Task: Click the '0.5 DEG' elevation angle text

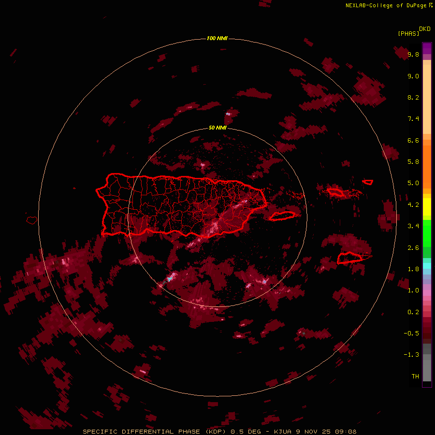Action: coord(245,432)
